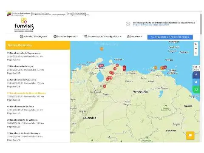Viewport: 204px width, 153px height.
Task: Open Actividad Sismológica dropdown menu
Action: pyautogui.click(x=34, y=37)
